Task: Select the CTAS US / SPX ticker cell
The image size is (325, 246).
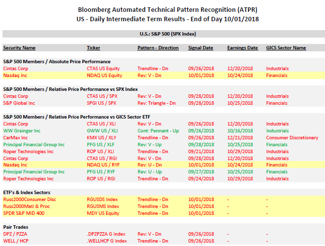Action: pyautogui.click(x=102, y=96)
